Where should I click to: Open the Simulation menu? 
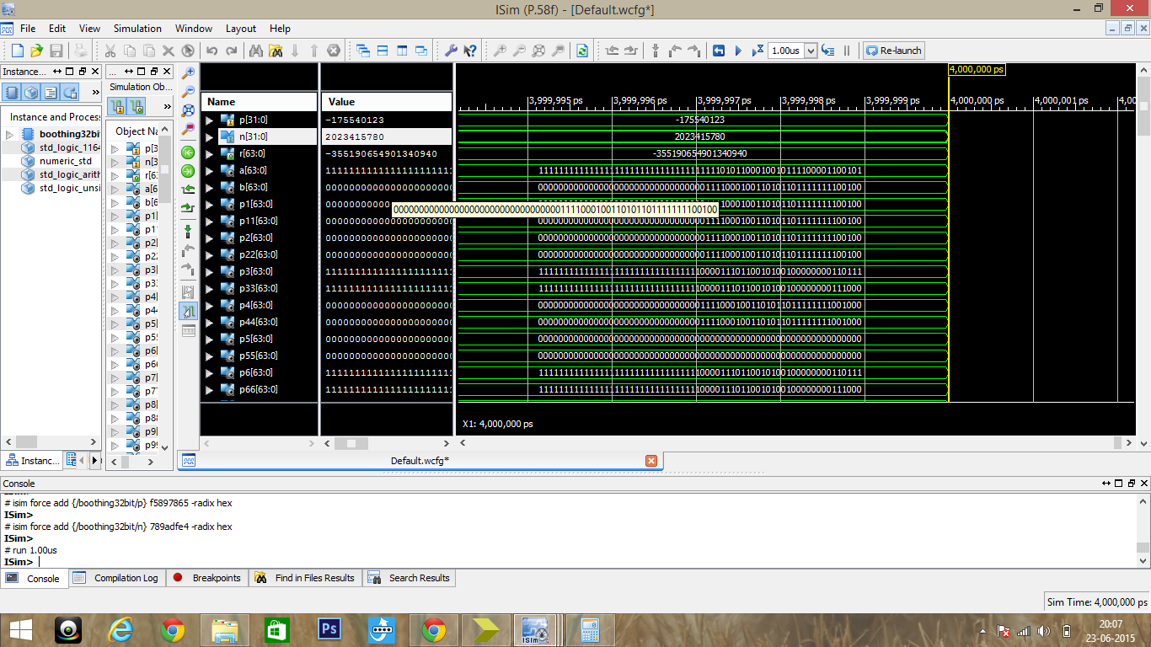137,28
